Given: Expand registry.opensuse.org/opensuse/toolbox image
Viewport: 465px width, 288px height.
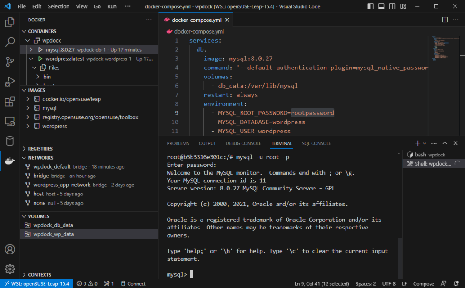Looking at the screenshot, I should (x=28, y=117).
